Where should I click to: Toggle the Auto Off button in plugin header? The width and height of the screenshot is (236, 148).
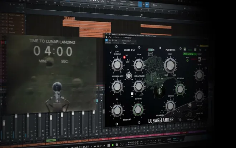pos(108,43)
